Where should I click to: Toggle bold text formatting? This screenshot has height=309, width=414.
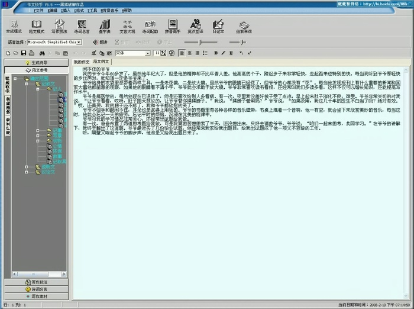tap(215, 53)
